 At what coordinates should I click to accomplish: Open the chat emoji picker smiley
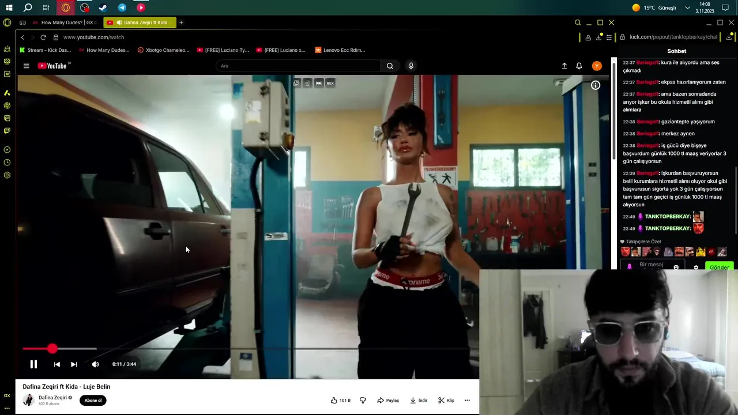tap(676, 267)
